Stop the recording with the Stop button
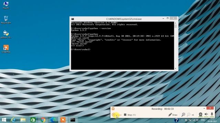This screenshot has width=220, height=123. tap(130, 115)
